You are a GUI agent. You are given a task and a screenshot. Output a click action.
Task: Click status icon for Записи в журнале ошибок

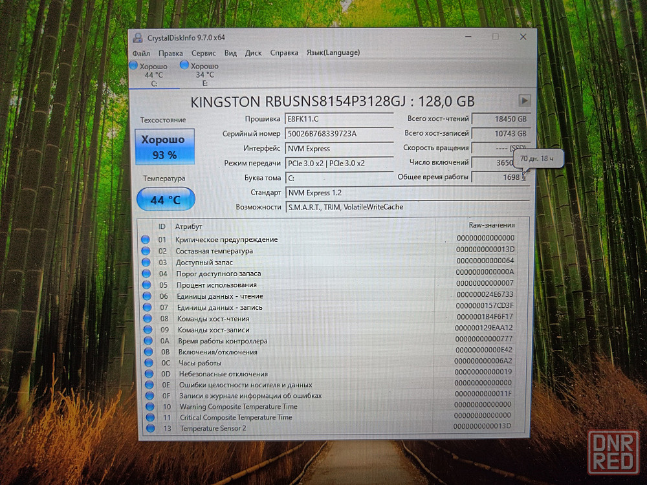[x=150, y=396]
